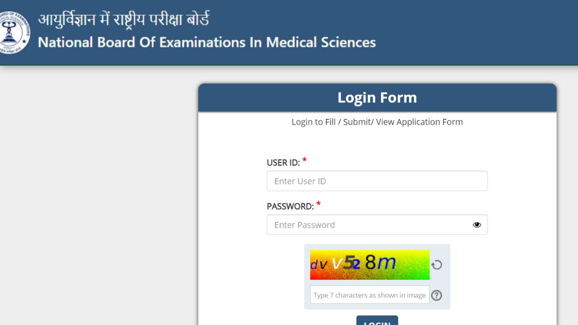Focus the Enter User ID field
Image resolution: width=578 pixels, height=325 pixels.
click(377, 181)
